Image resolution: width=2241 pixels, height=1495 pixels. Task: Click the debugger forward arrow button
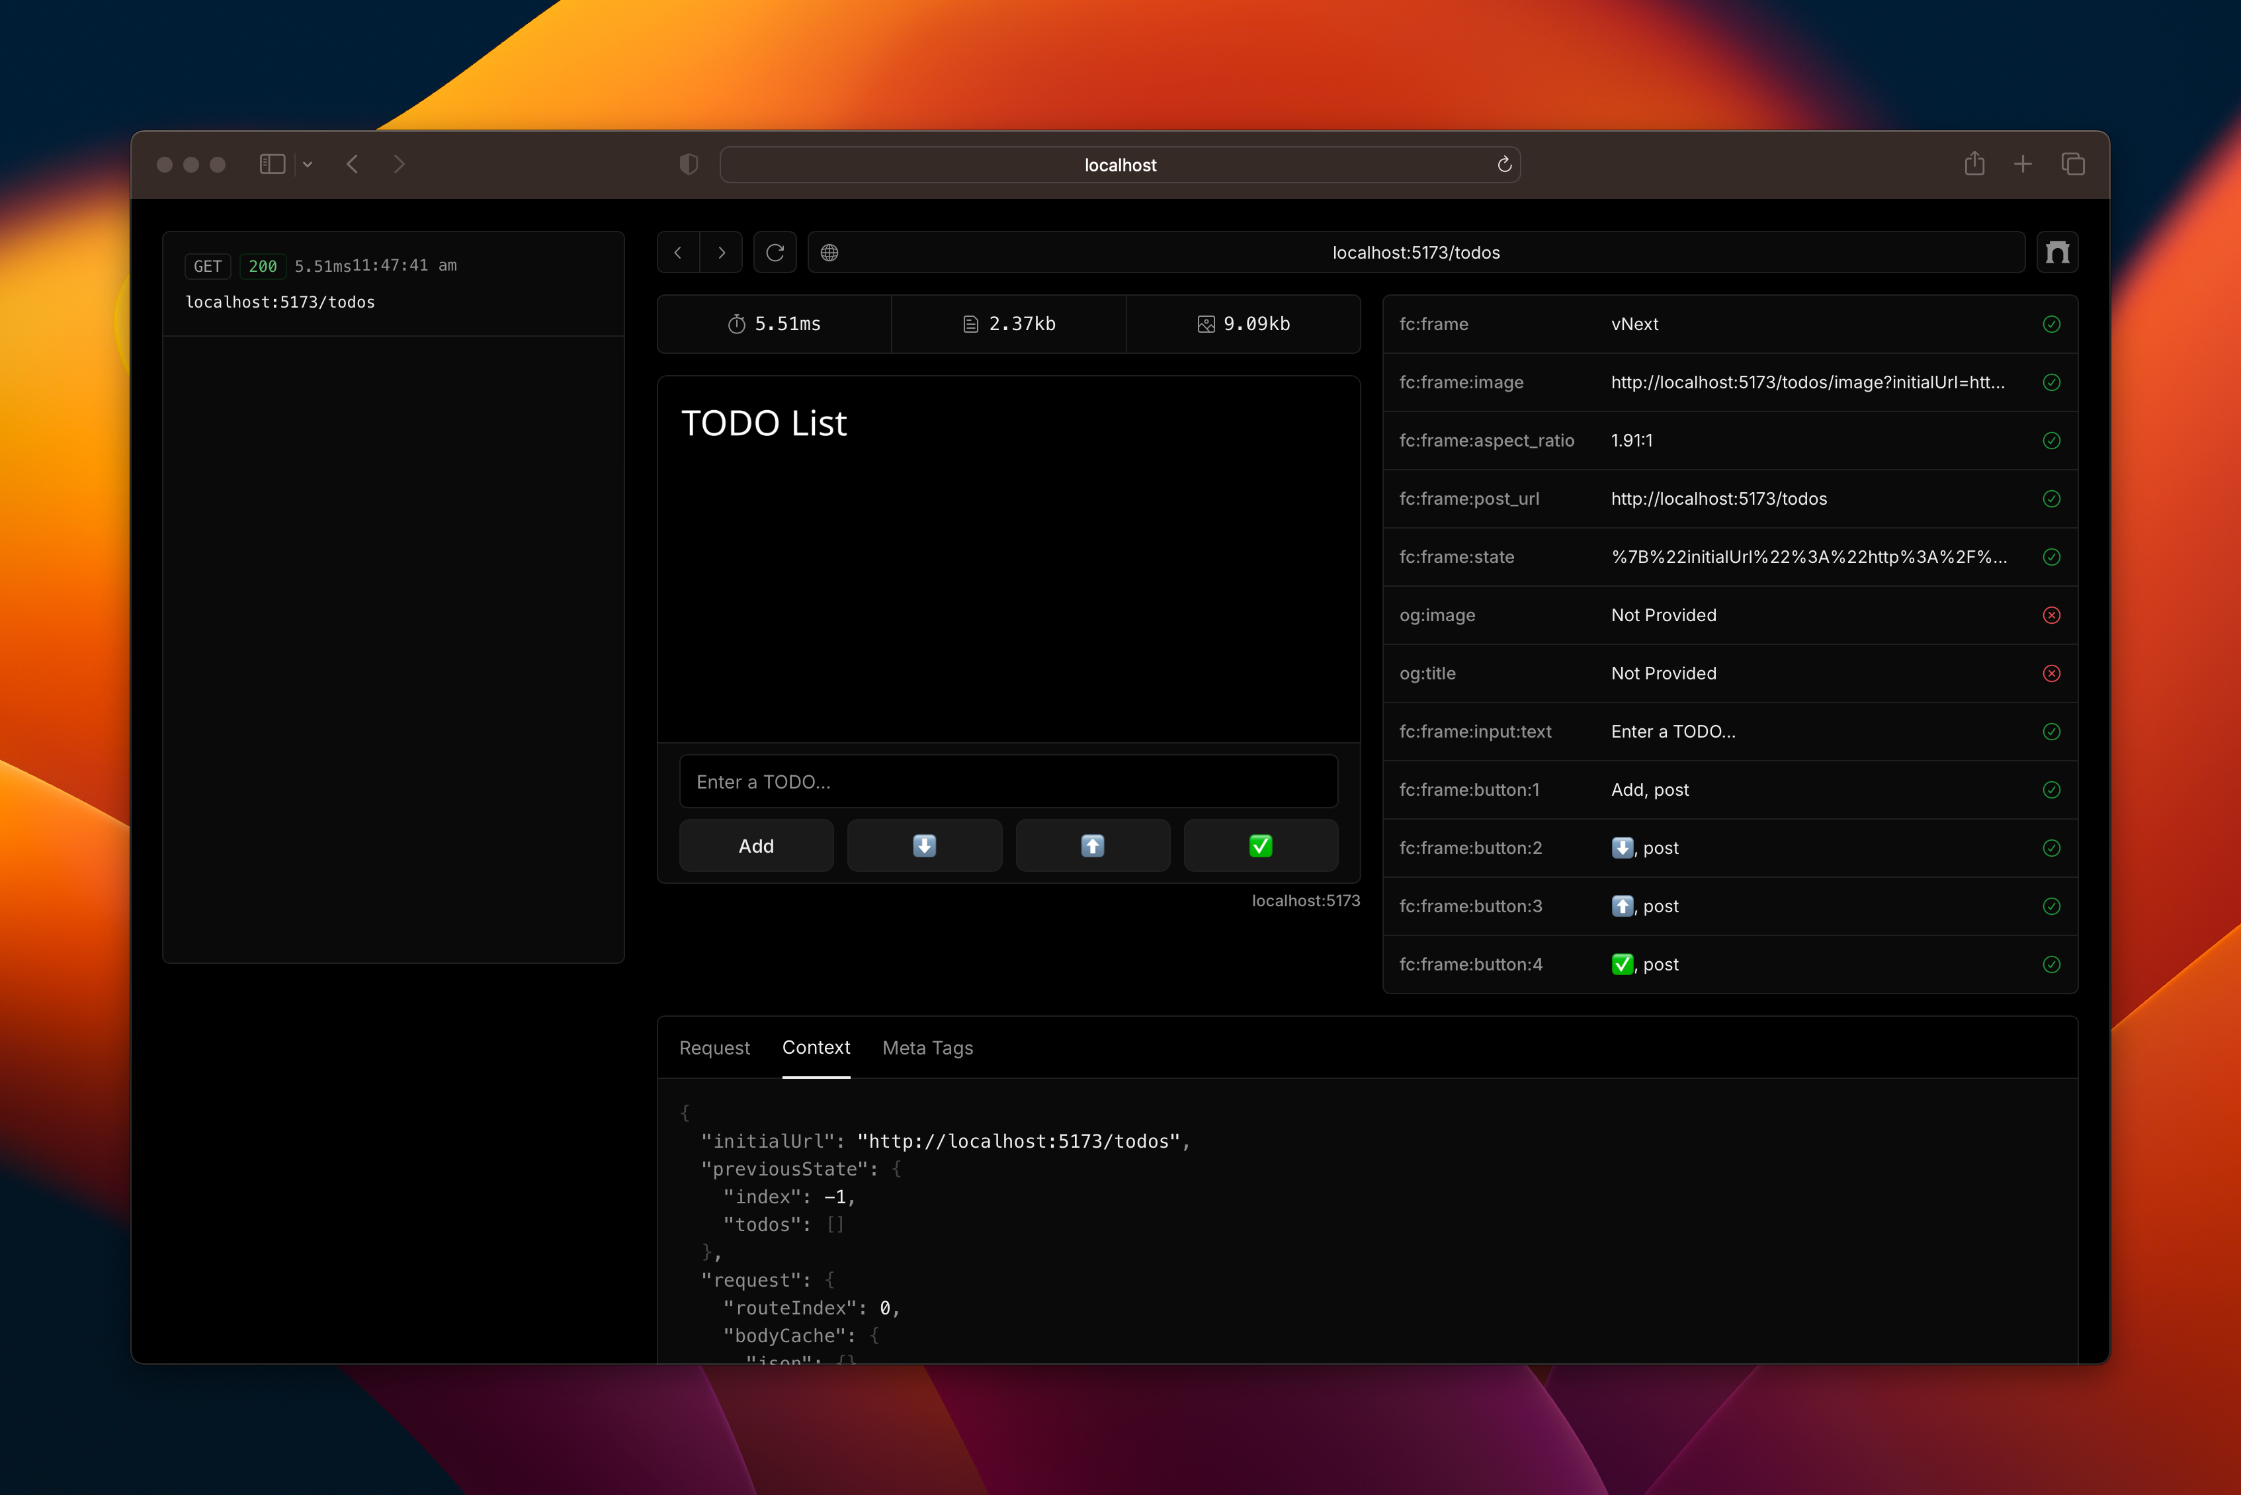tap(722, 253)
